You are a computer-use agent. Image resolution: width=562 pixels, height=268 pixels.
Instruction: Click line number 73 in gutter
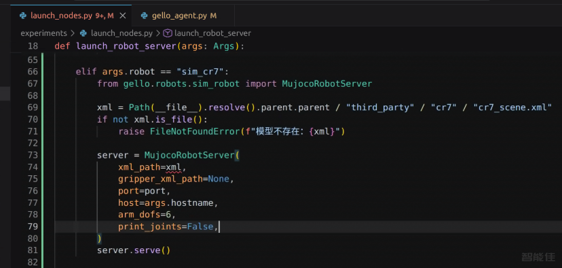(x=33, y=155)
